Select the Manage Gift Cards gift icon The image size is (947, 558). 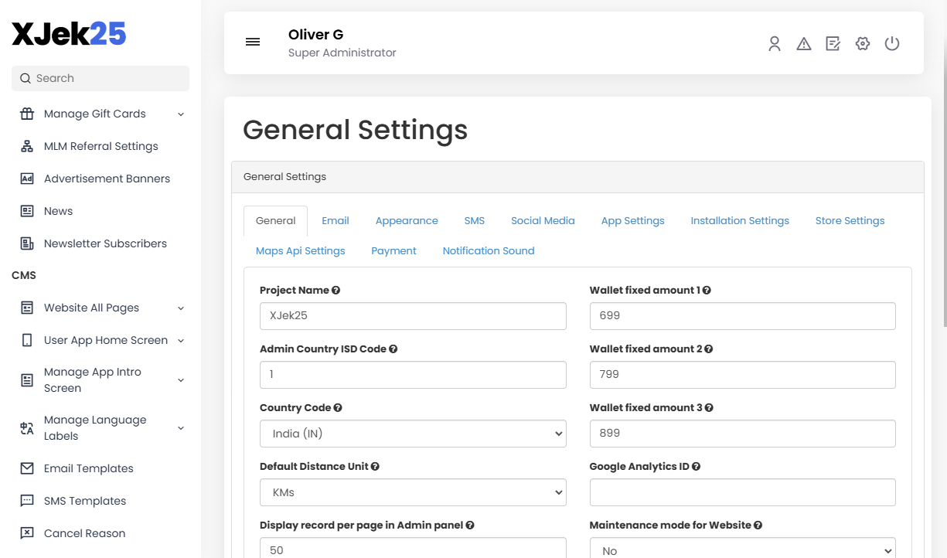pos(26,114)
